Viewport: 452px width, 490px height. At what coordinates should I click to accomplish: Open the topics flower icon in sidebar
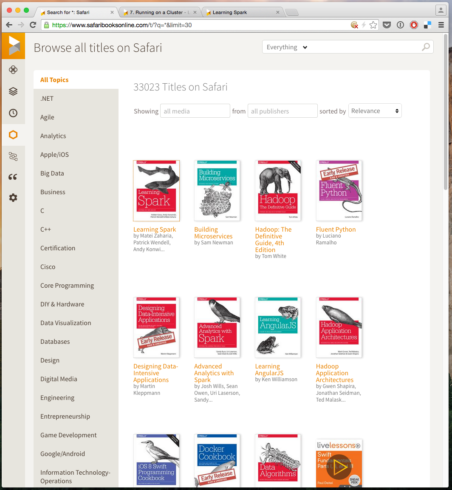click(13, 70)
